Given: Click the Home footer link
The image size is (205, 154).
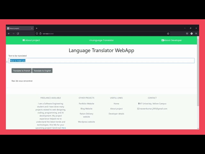Looking at the screenshot, I should 116,104.
